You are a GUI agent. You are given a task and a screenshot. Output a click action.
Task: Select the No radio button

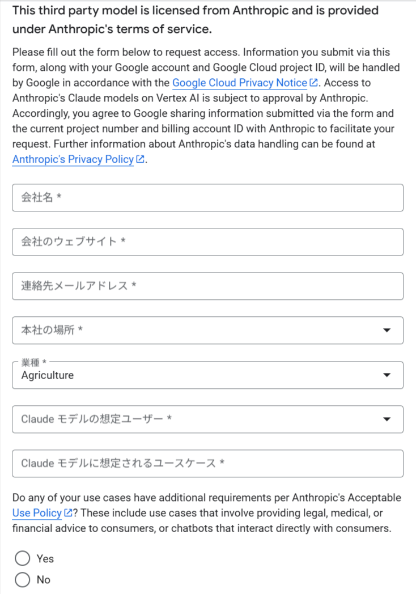(x=23, y=580)
